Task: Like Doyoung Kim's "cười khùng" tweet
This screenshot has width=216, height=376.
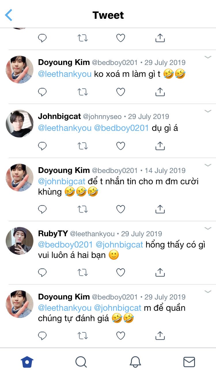Action: click(x=120, y=209)
